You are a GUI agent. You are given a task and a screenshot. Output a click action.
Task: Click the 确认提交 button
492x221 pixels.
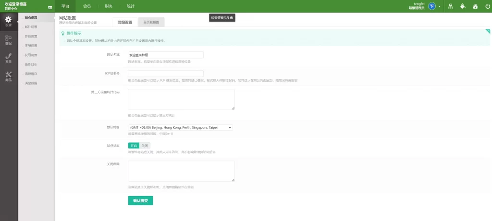coord(140,200)
